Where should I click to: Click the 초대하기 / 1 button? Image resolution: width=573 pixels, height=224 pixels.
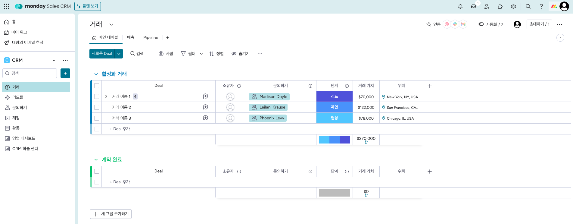coord(539,24)
